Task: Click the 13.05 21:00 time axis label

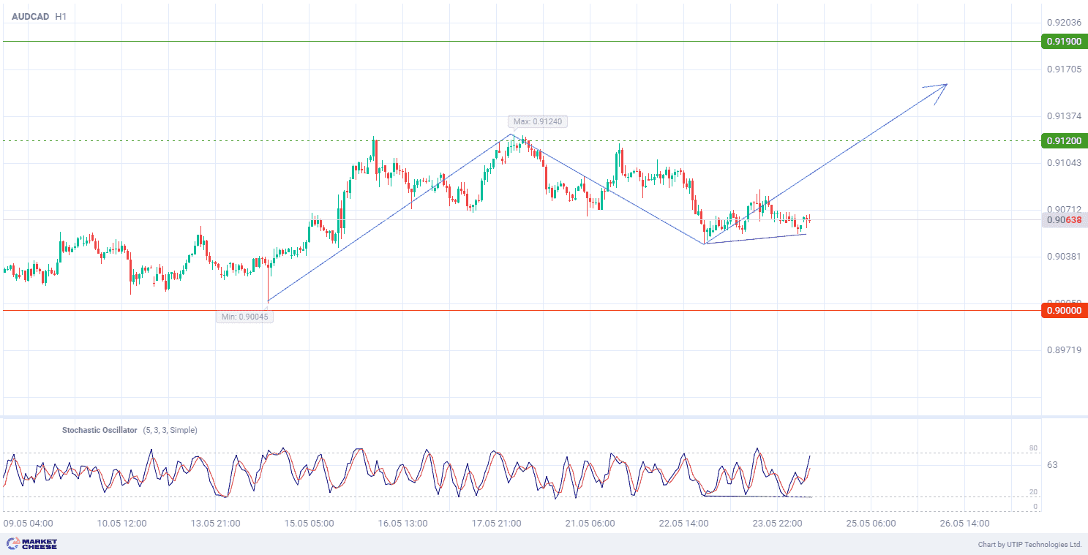Action: pyautogui.click(x=217, y=524)
